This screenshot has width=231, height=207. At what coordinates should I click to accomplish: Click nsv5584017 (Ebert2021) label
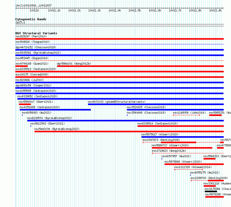[x=36, y=102]
